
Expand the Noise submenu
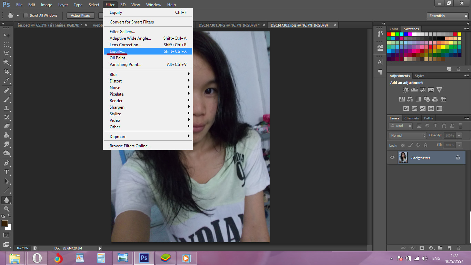(x=148, y=88)
